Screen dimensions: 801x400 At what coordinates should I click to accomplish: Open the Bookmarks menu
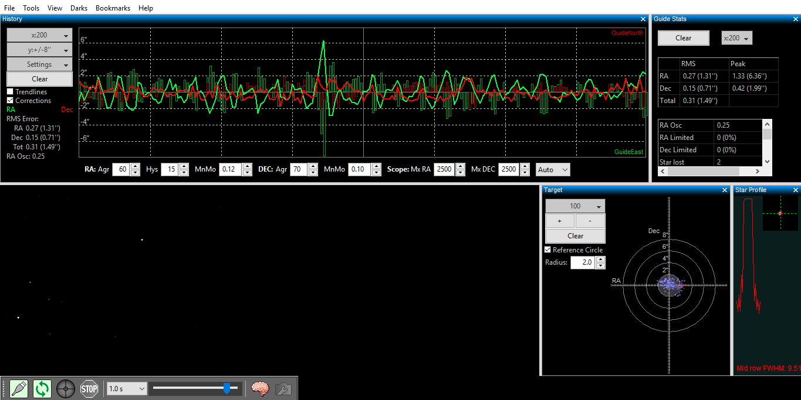tap(113, 8)
